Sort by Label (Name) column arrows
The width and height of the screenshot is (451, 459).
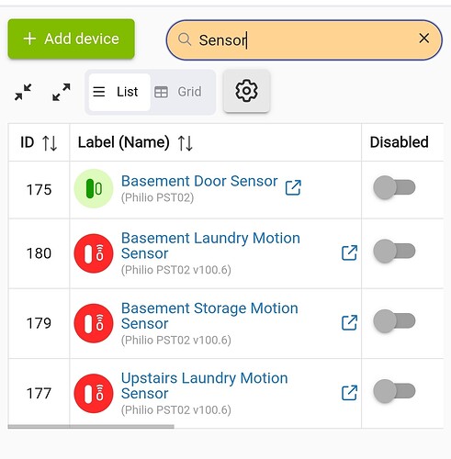(186, 143)
